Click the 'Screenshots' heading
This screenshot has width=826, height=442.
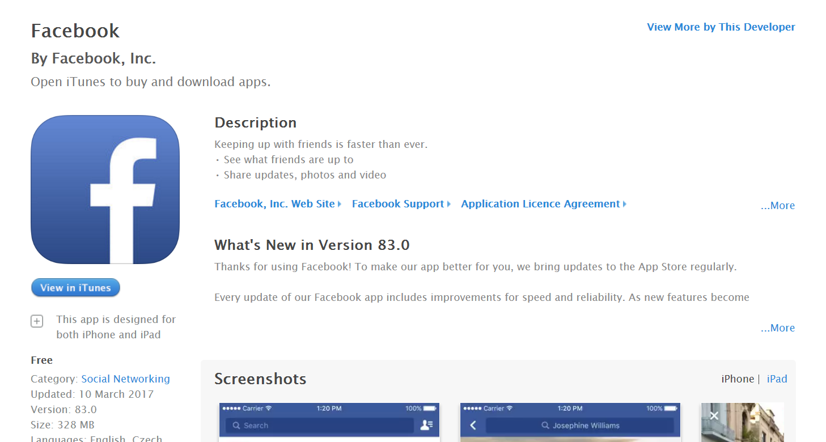click(260, 379)
